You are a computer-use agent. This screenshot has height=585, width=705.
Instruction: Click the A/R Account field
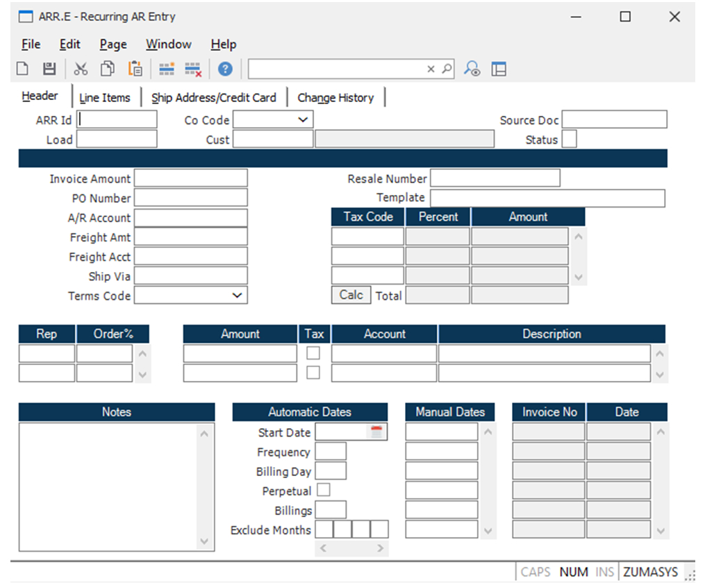coord(190,217)
